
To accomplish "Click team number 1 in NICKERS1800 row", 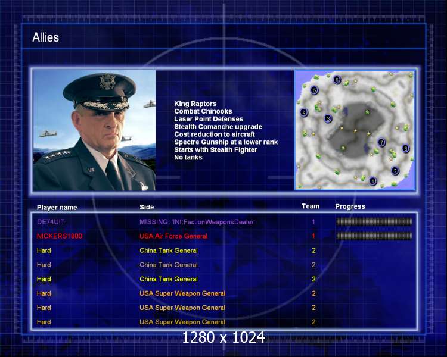I will click(x=313, y=236).
